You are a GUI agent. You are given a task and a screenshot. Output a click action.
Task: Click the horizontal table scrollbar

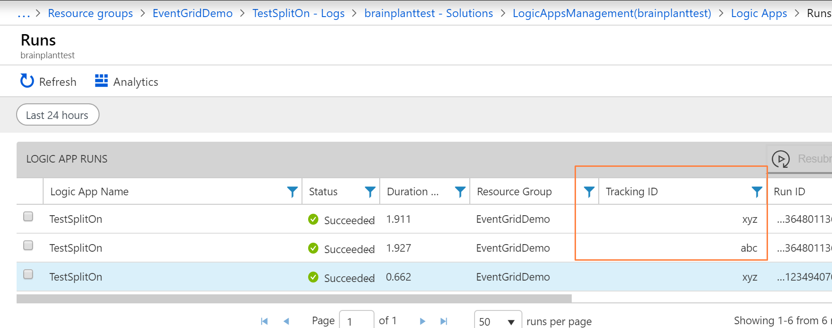(294, 299)
